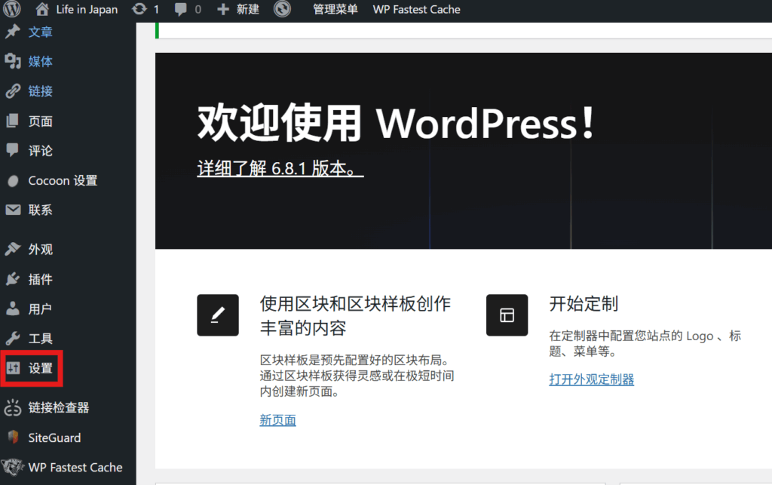The width and height of the screenshot is (772, 485).
Task: Click the link checker icon next to 链接检查器
Action: pos(13,407)
